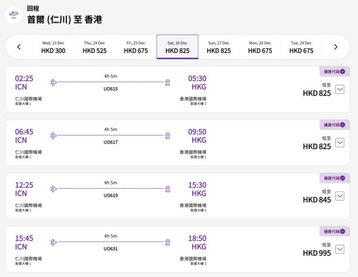This screenshot has width=358, height=277.
Task: Click the 15:30 arrival time
Action: [197, 185]
